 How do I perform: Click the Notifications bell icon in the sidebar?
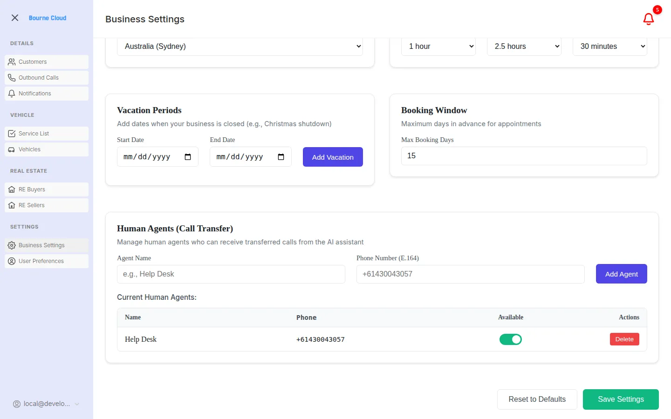(x=12, y=94)
